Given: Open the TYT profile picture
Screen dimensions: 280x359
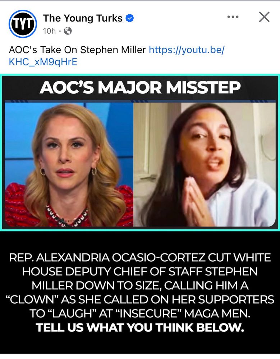Looking at the screenshot, I should click(23, 24).
